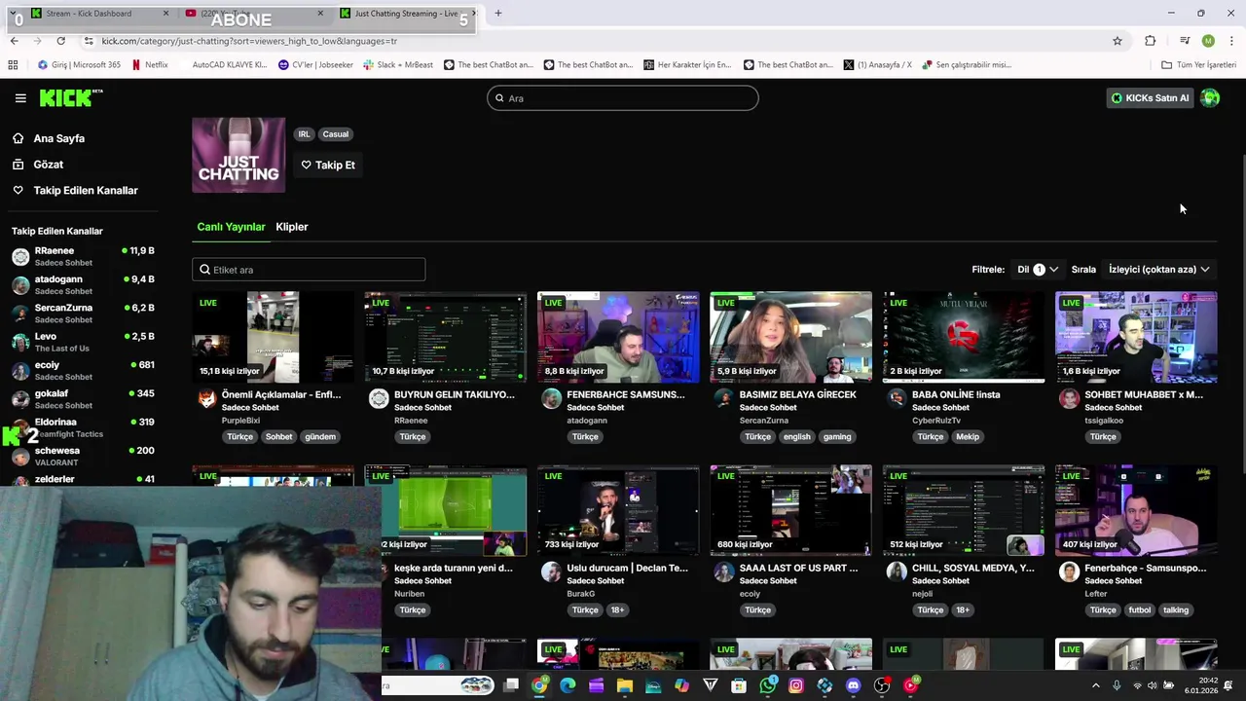Click SercanZurna stream card avatar icon
This screenshot has width=1246, height=701.
tap(723, 398)
